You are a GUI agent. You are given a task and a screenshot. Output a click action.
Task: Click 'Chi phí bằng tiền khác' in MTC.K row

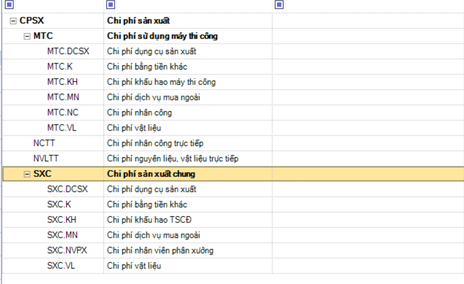[147, 67]
